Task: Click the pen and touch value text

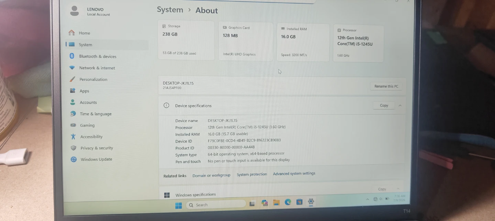Action: pyautogui.click(x=249, y=160)
